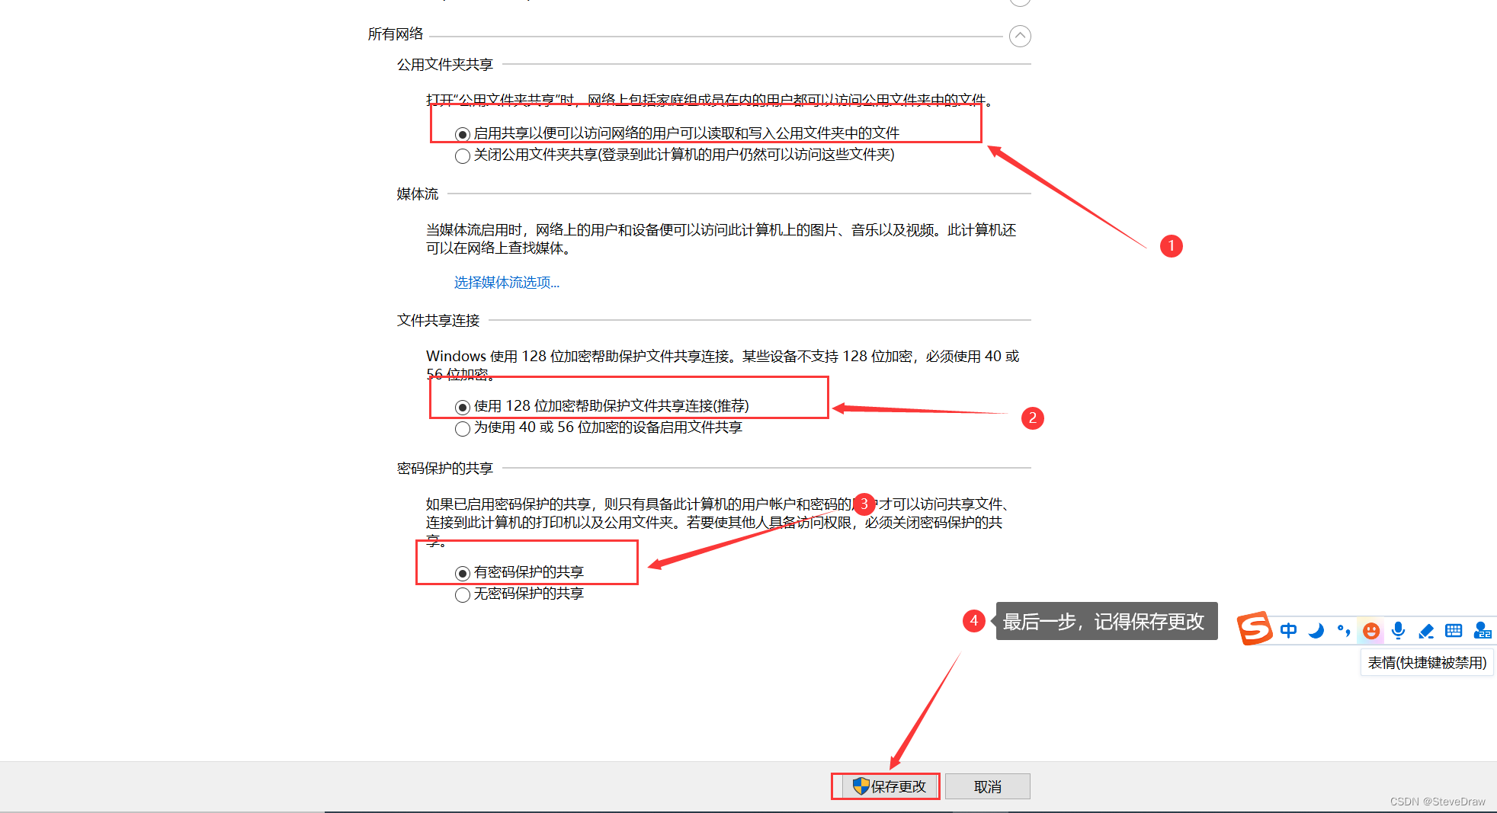This screenshot has height=813, width=1497.
Task: Activate Sogou voice input microphone
Action: [x=1398, y=630]
